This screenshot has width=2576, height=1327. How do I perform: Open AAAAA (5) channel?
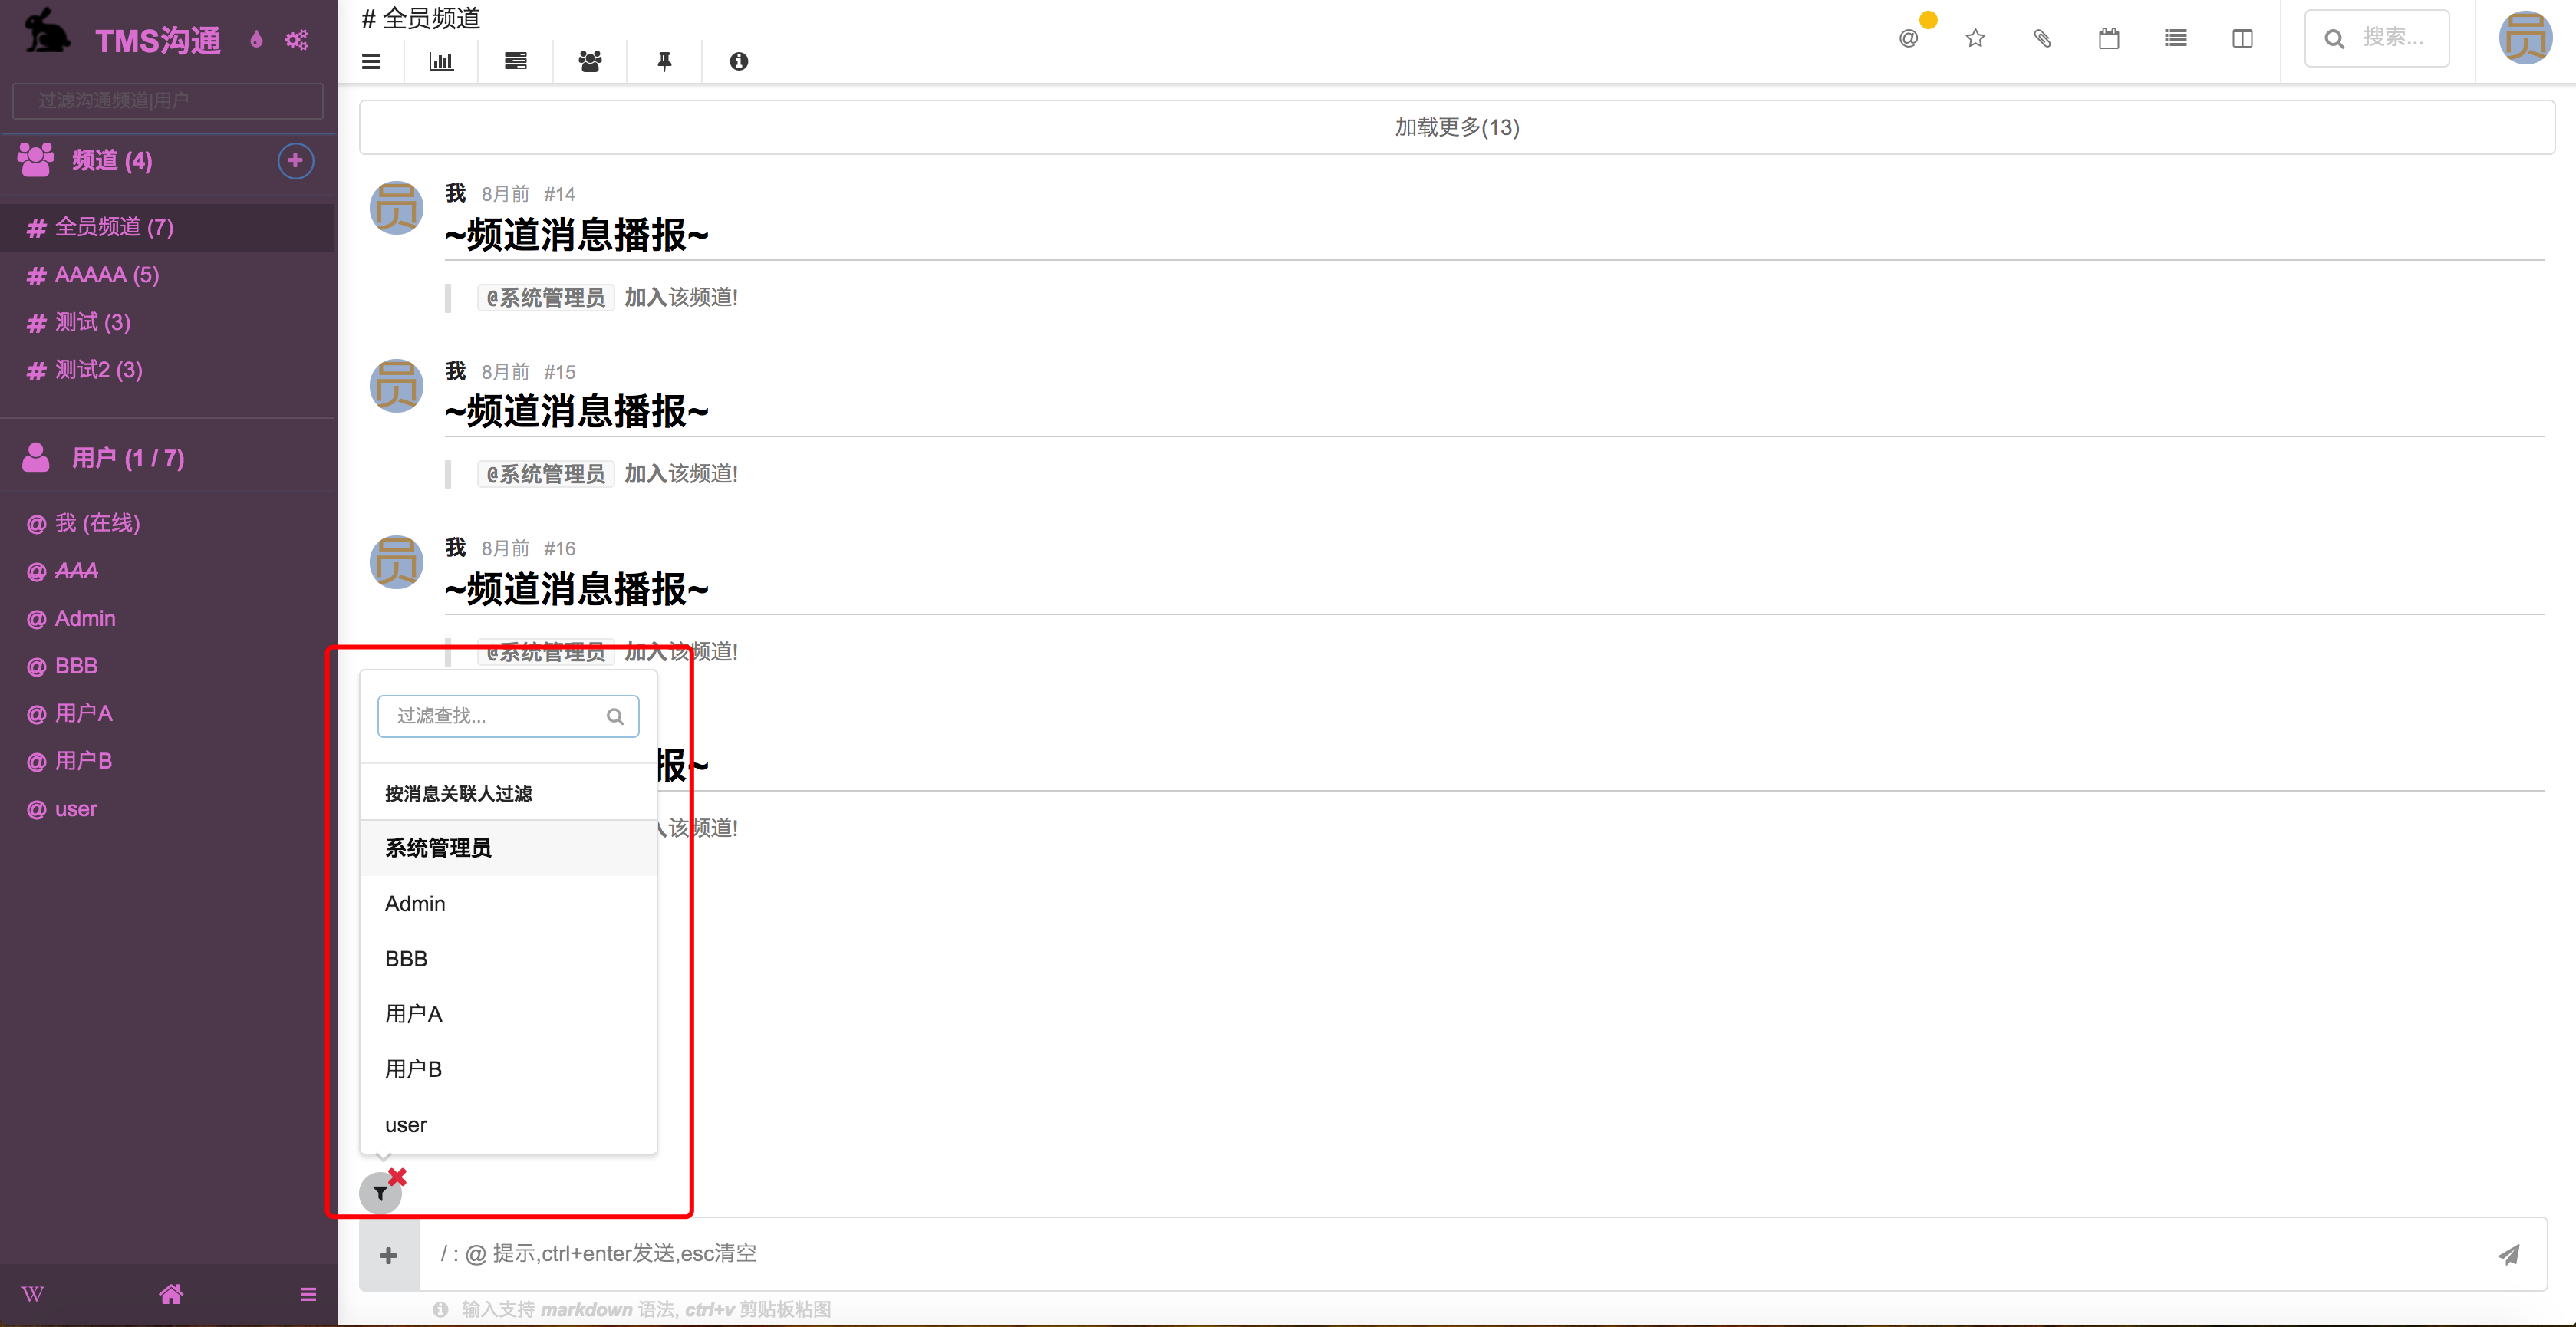point(168,275)
